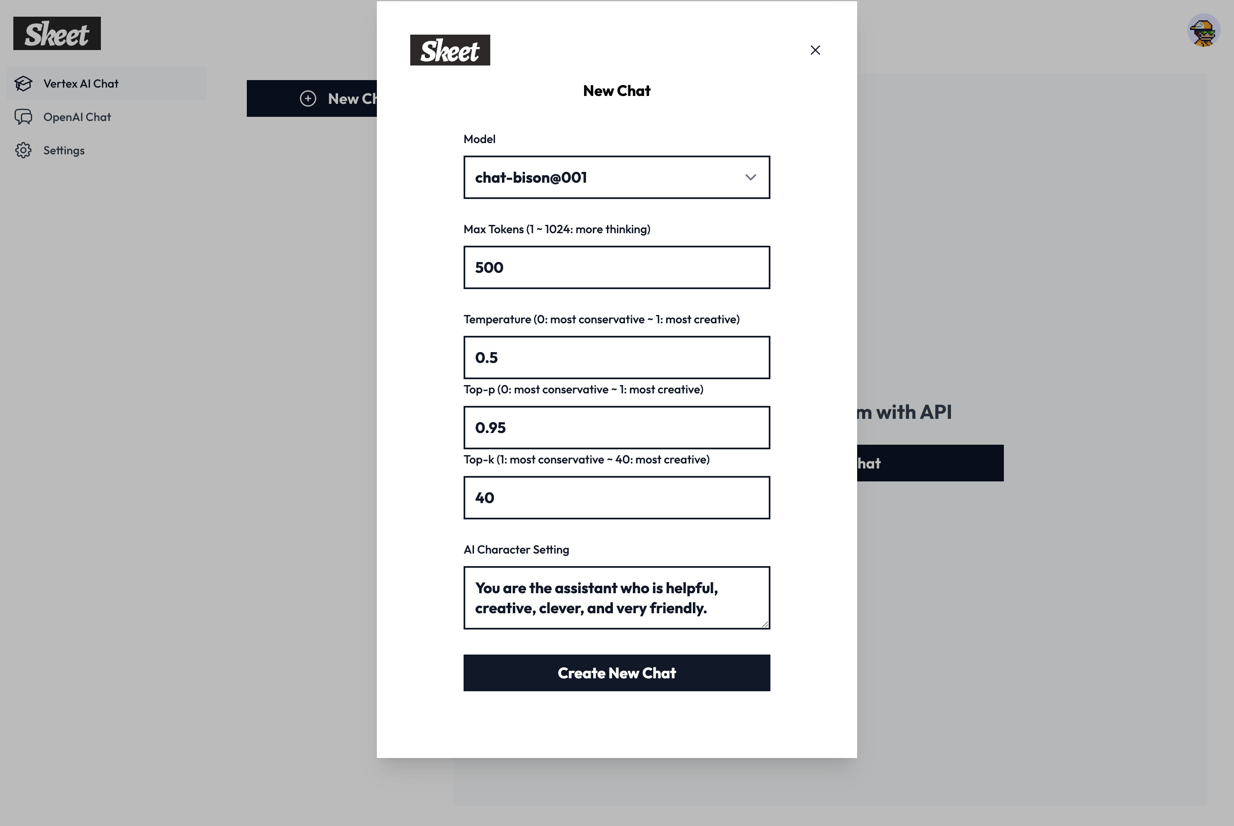Click the user avatar icon top-right
The height and width of the screenshot is (826, 1234).
(1204, 31)
